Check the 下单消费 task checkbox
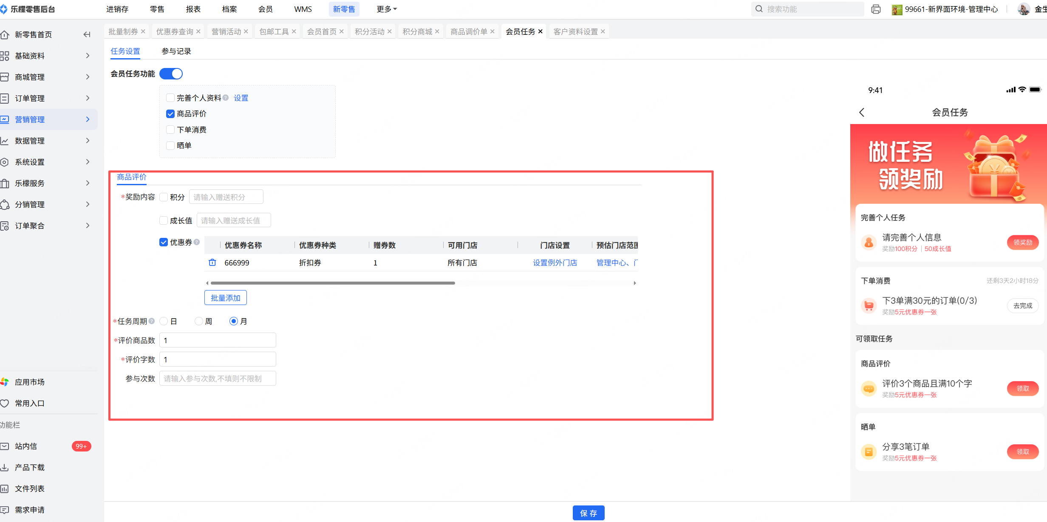Image resolution: width=1047 pixels, height=522 pixels. click(170, 130)
